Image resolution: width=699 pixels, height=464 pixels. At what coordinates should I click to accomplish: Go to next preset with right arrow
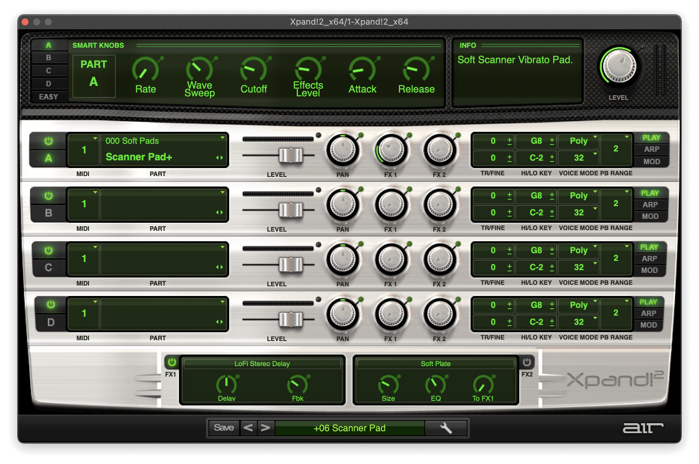point(265,428)
